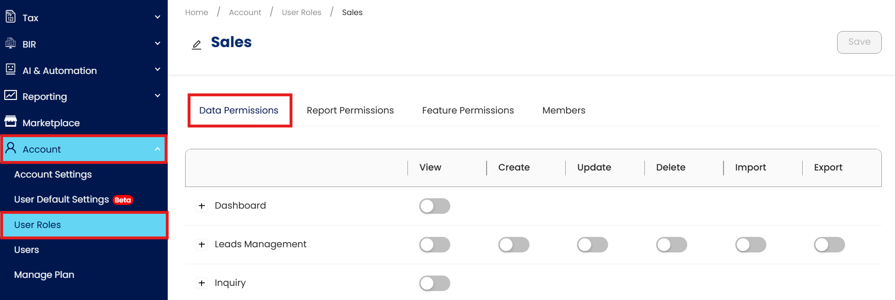The image size is (895, 300).
Task: Switch to Report Permissions tab
Action: [350, 110]
